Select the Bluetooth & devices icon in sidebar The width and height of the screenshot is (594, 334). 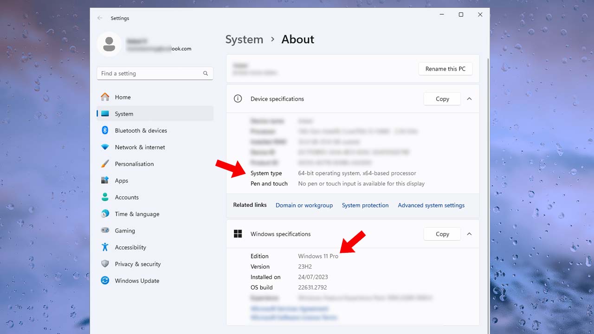(x=106, y=130)
